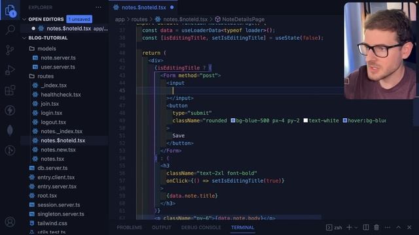The height and width of the screenshot is (235, 419).
Task: Click hover:bg-blue color swatch in className
Action: pyautogui.click(x=345, y=120)
